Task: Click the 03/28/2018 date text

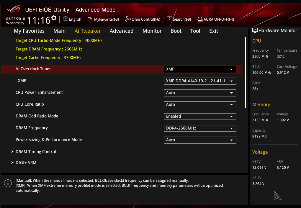Action: [x=16, y=19]
